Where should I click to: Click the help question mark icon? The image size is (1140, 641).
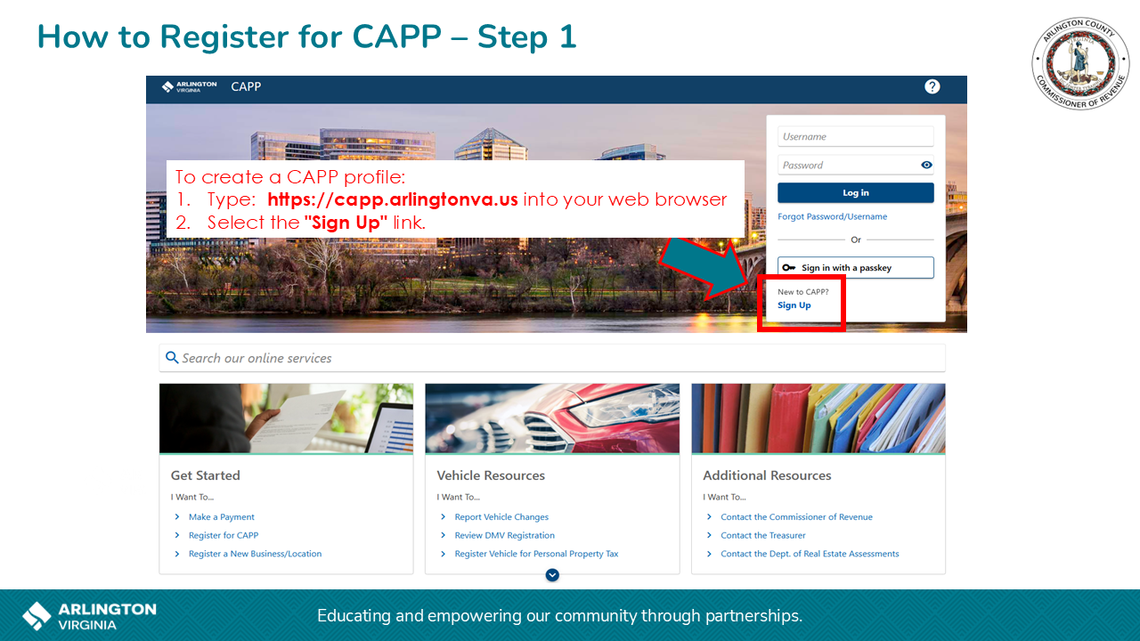[x=932, y=86]
